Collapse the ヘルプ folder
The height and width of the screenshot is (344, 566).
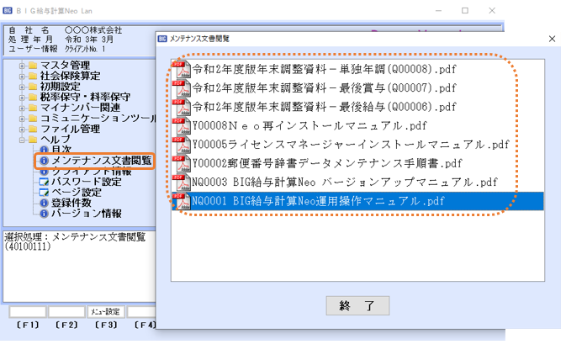pos(21,139)
